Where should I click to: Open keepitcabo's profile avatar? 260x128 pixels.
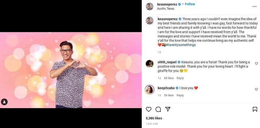(149, 90)
